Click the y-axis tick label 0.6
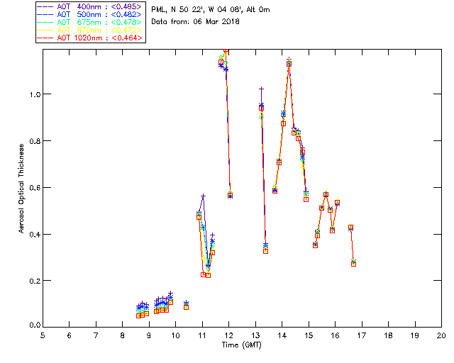The height and width of the screenshot is (363, 454). [x=35, y=188]
